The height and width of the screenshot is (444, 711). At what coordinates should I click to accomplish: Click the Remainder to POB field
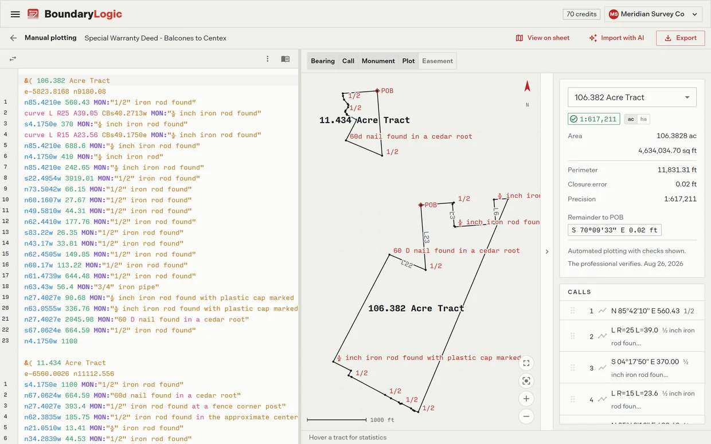pyautogui.click(x=615, y=230)
